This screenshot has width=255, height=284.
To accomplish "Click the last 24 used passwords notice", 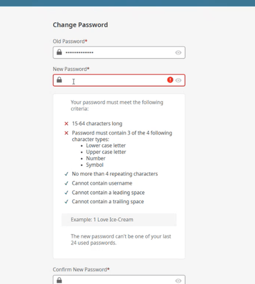I will tap(121, 239).
